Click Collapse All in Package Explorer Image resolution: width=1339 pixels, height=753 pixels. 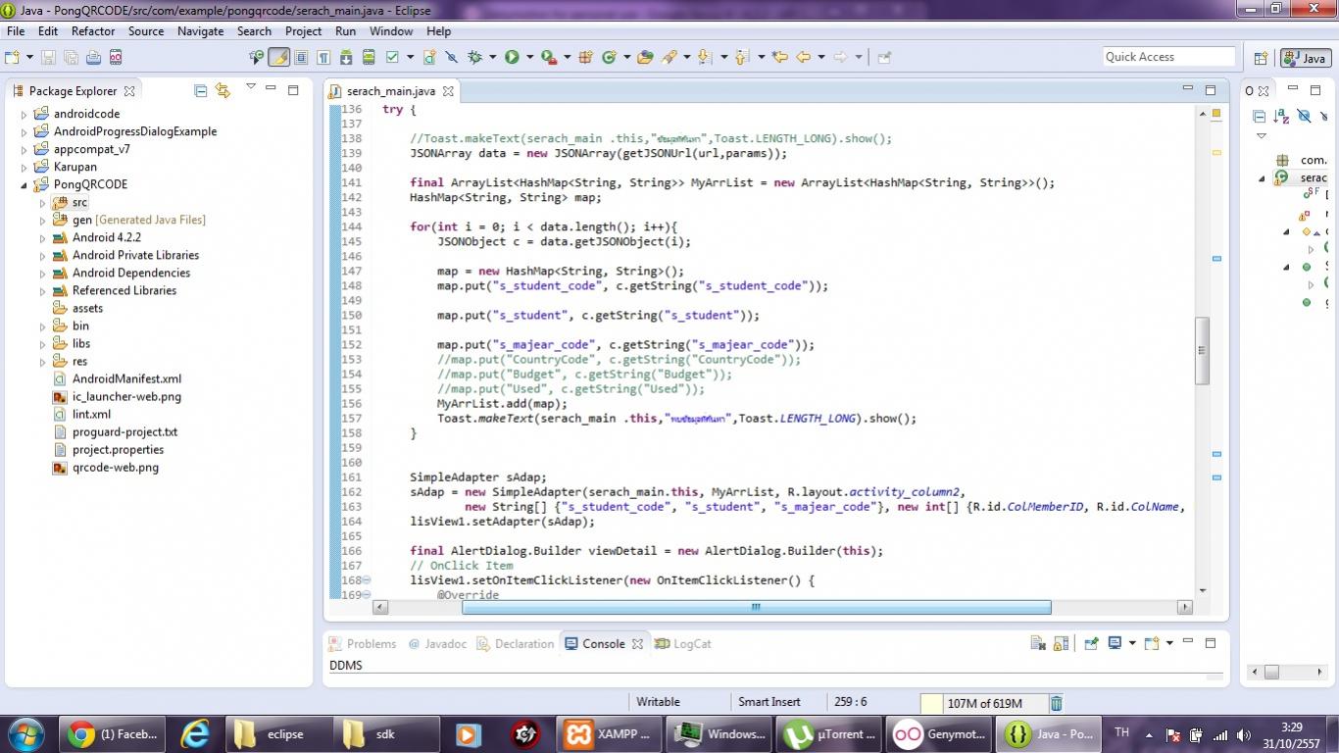201,90
